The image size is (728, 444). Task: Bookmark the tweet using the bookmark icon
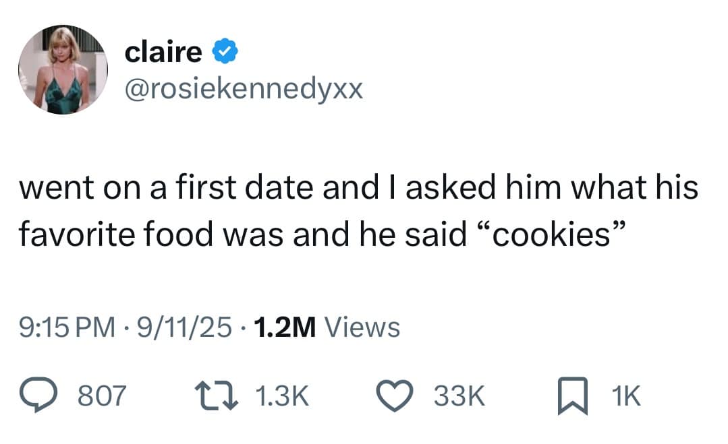pos(570,395)
